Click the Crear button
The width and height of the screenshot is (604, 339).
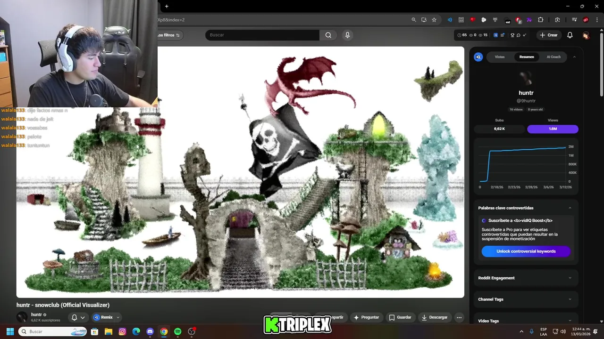[549, 35]
